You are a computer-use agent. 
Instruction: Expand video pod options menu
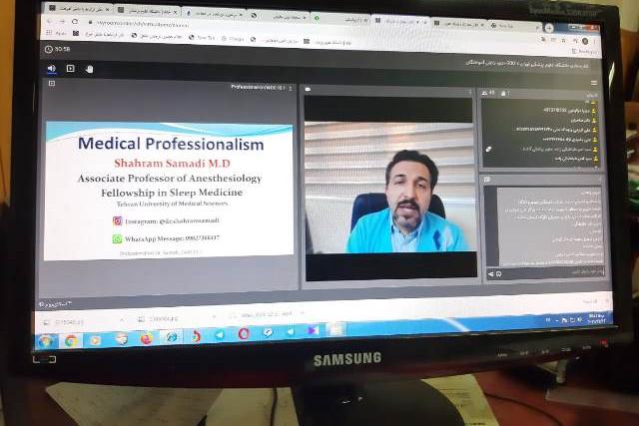click(x=468, y=91)
